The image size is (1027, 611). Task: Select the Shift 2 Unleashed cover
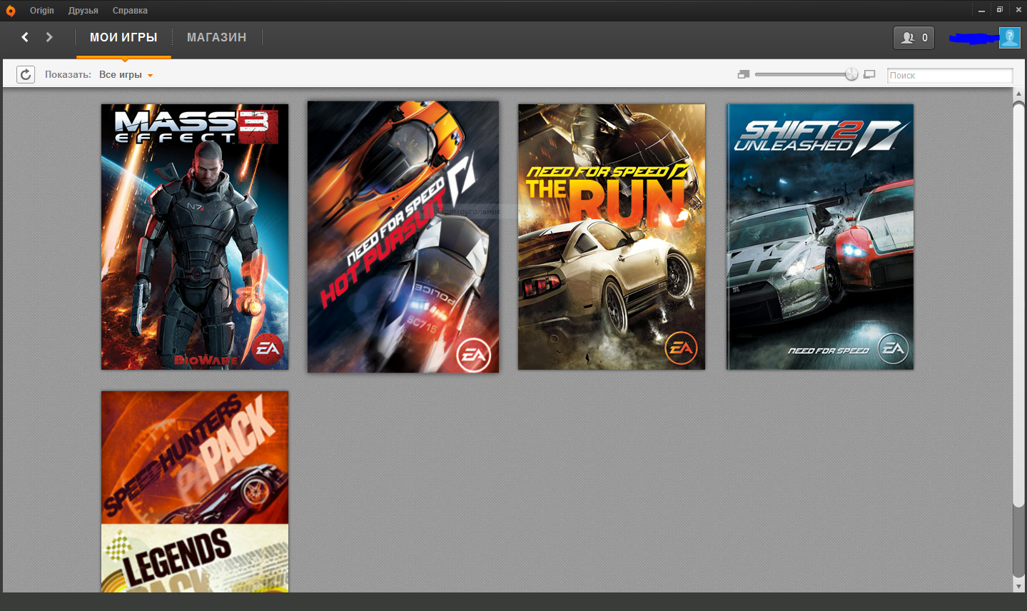tap(820, 237)
